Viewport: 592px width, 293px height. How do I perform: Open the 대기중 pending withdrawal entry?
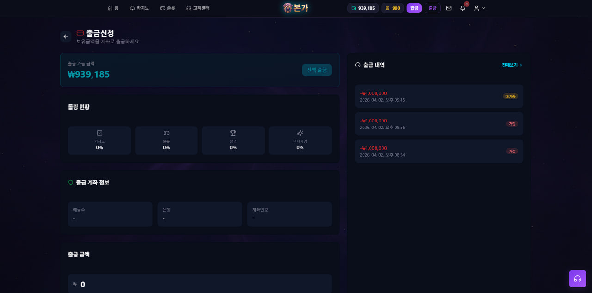coord(438,96)
